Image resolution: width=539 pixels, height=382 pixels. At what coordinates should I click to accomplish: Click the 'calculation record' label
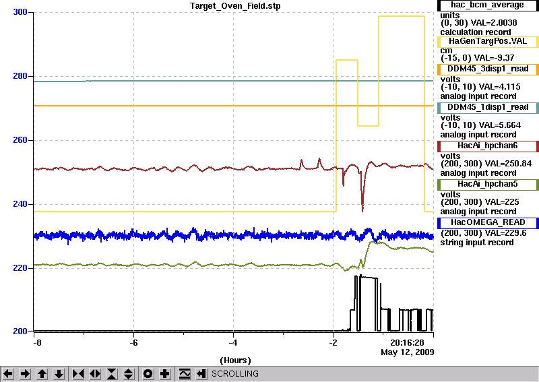[x=476, y=32]
